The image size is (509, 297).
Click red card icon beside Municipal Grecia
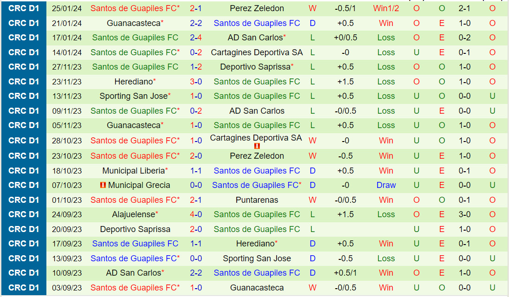click(103, 185)
